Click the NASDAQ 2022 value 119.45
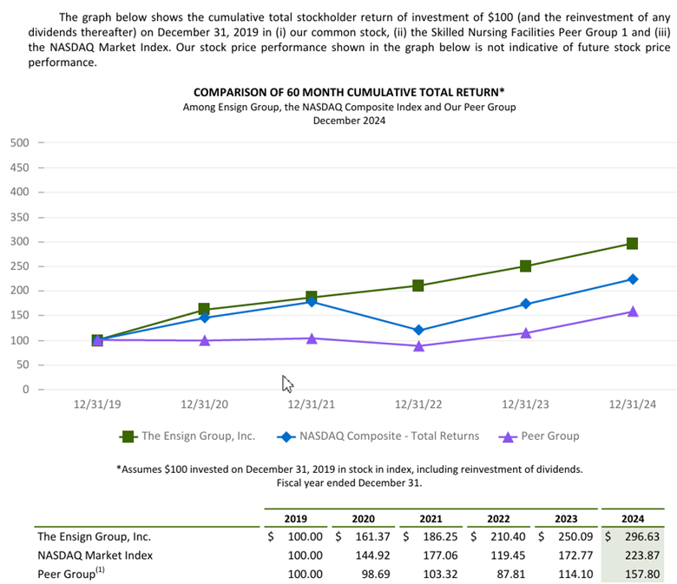677x584 pixels. click(x=508, y=555)
